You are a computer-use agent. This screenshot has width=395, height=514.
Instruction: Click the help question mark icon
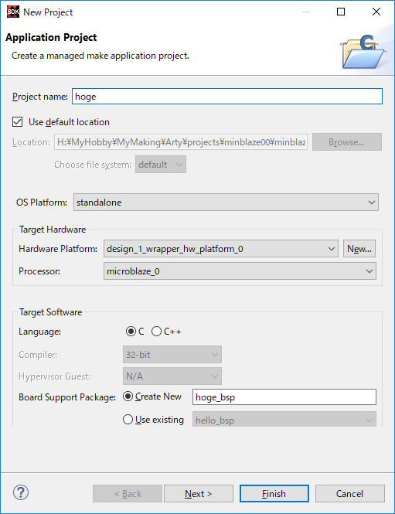(x=21, y=492)
